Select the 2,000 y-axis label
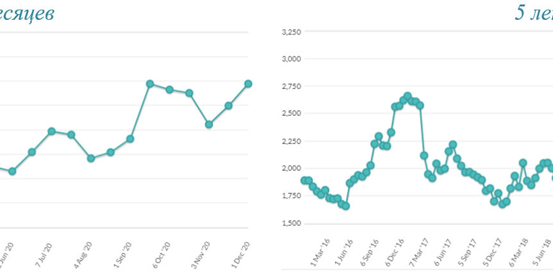This screenshot has width=553, height=276. pyautogui.click(x=291, y=168)
